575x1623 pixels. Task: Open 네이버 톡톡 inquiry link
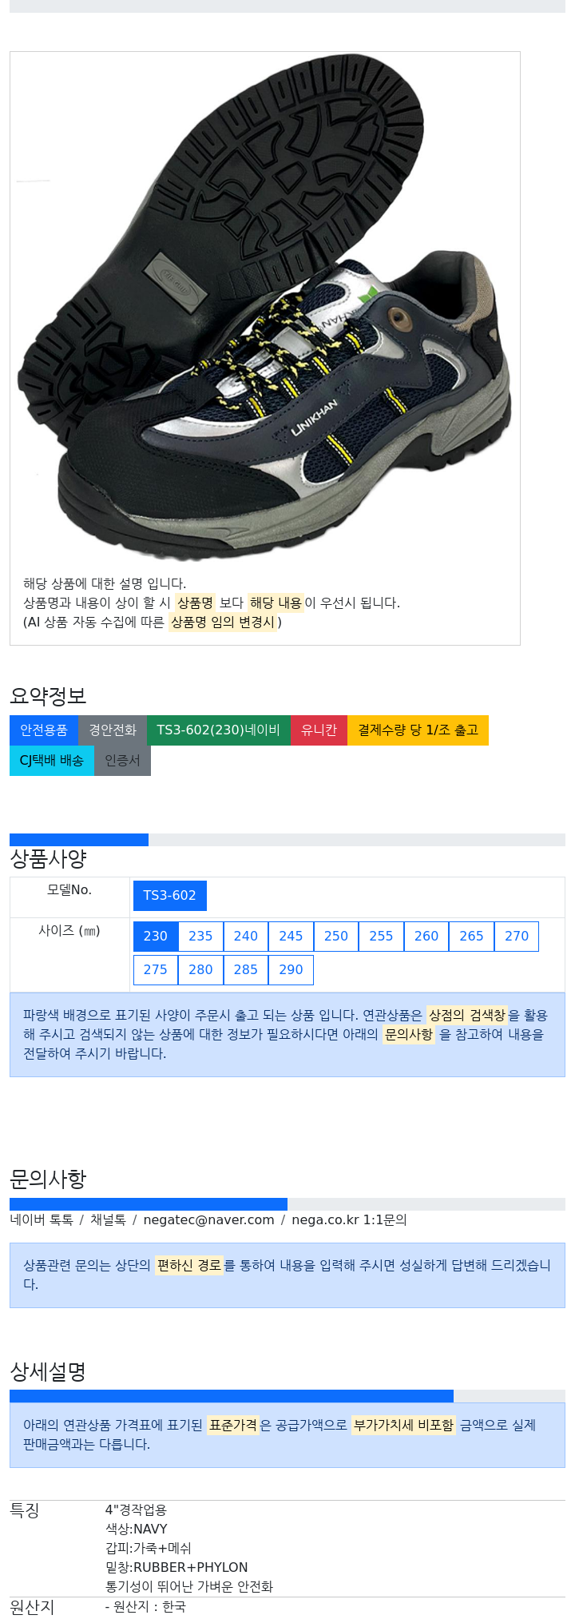tap(42, 1220)
